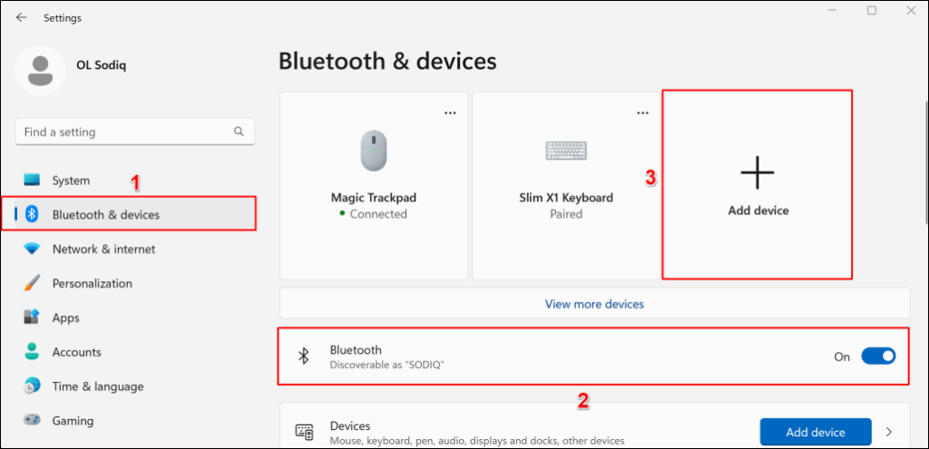This screenshot has width=929, height=449.
Task: Open the Magic Trackpad three-dot options menu
Action: 450,112
